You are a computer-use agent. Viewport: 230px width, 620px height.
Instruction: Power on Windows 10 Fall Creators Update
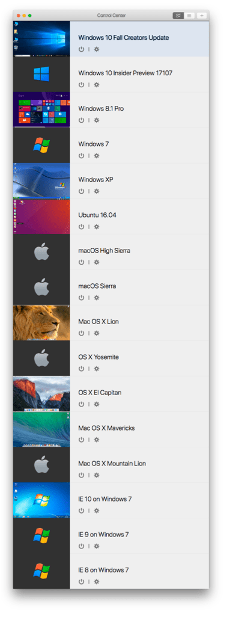tap(82, 49)
